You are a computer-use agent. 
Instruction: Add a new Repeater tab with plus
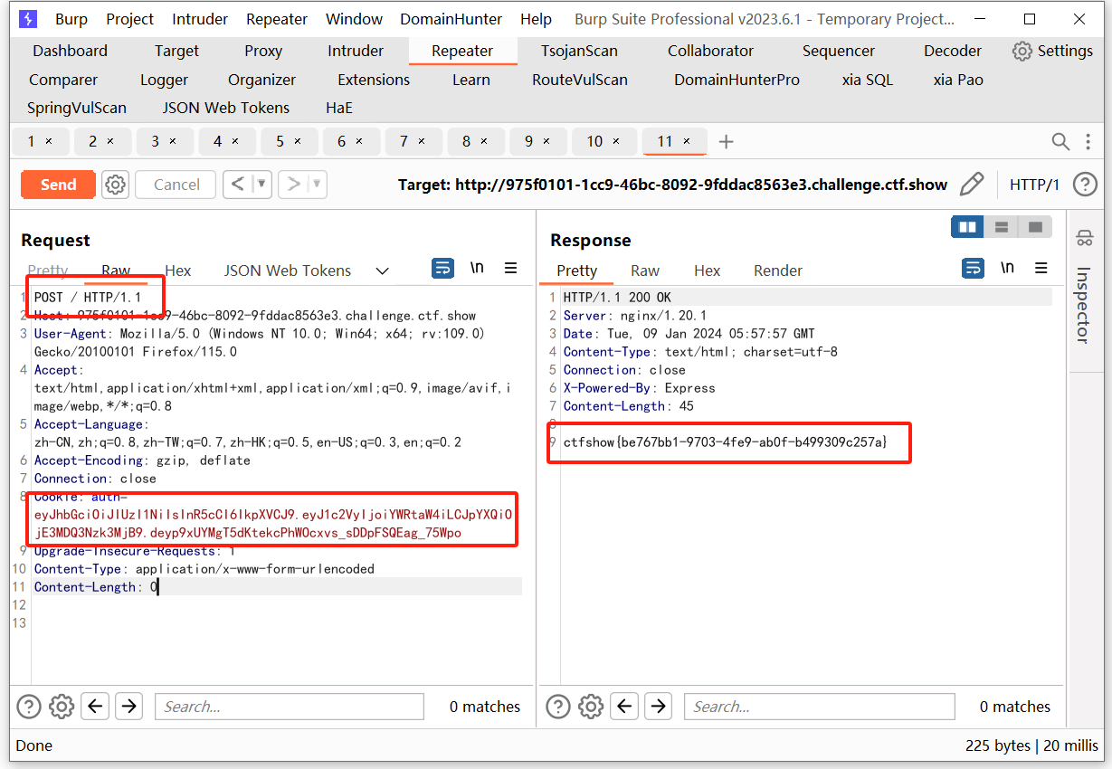tap(726, 141)
